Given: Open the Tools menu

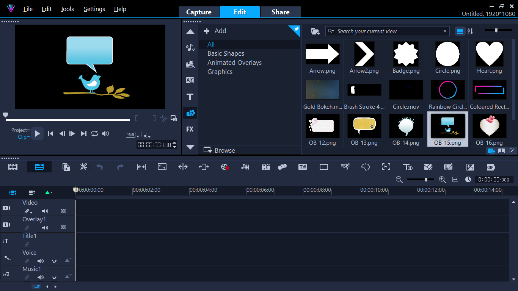Looking at the screenshot, I should pos(67,9).
